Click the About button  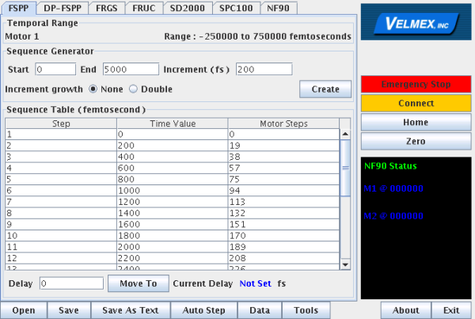(406, 310)
